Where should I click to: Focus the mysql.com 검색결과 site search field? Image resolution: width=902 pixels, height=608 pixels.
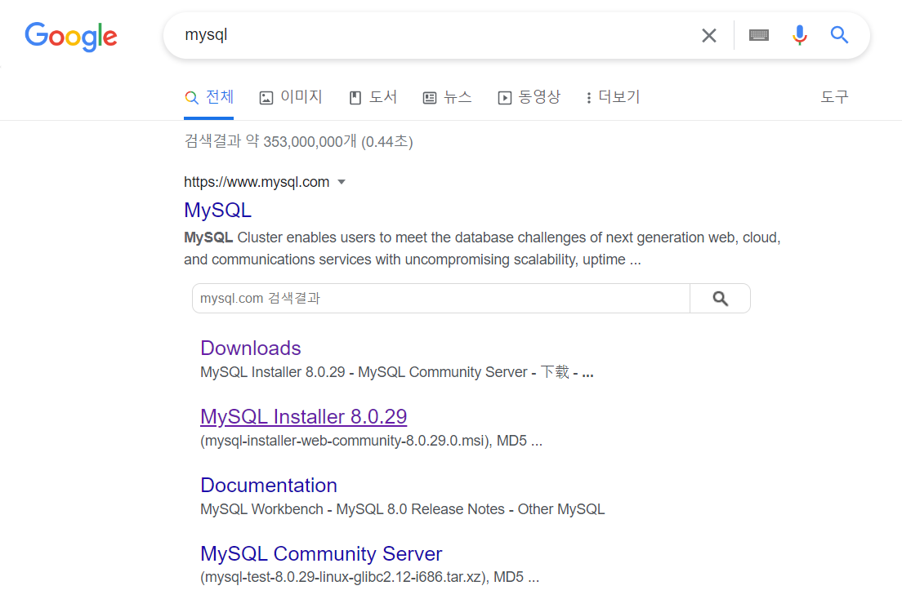click(440, 298)
